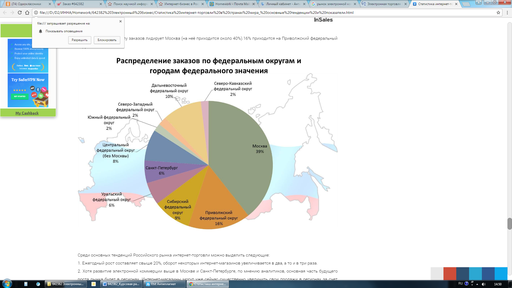
Task: Click the red color block at bottom right
Action: click(x=450, y=273)
